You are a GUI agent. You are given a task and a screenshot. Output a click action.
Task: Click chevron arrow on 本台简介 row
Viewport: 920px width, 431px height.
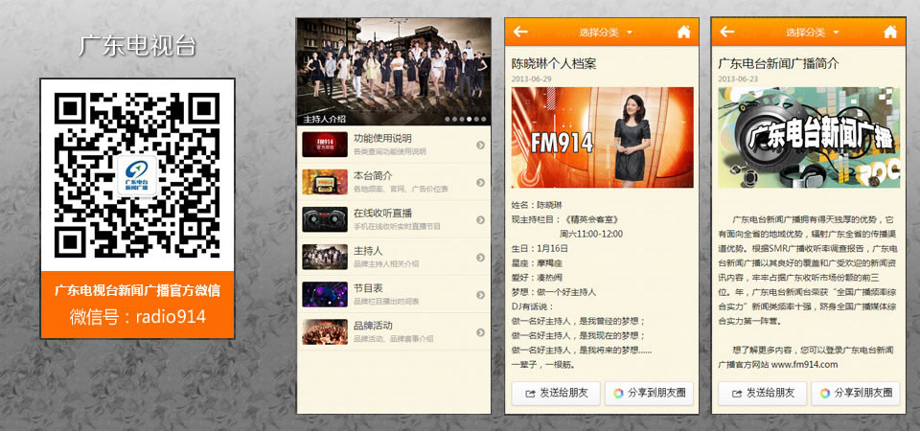480,182
